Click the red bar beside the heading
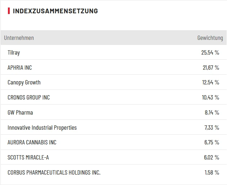Viewport: 227px width, 185px height. [x=9, y=11]
